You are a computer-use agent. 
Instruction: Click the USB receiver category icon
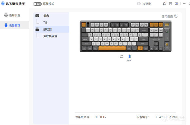point(37,29)
